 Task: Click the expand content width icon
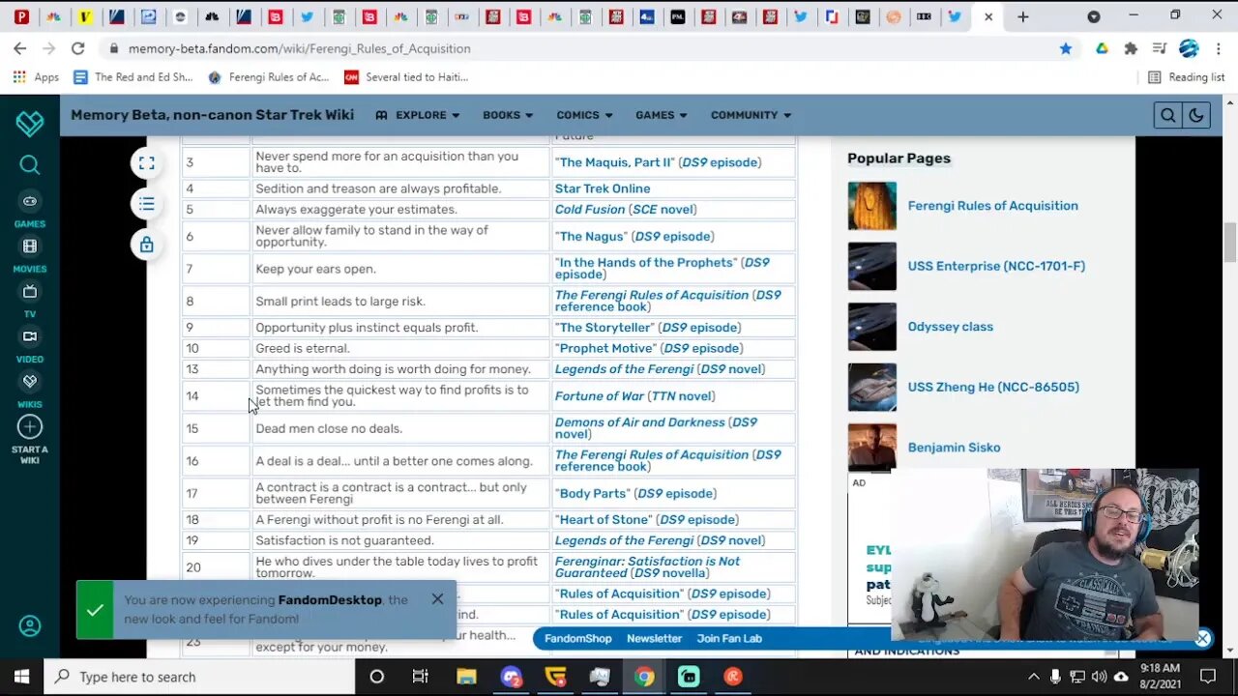[x=147, y=163]
